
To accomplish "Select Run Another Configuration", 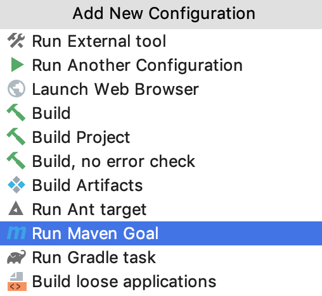I will click(x=161, y=65).
